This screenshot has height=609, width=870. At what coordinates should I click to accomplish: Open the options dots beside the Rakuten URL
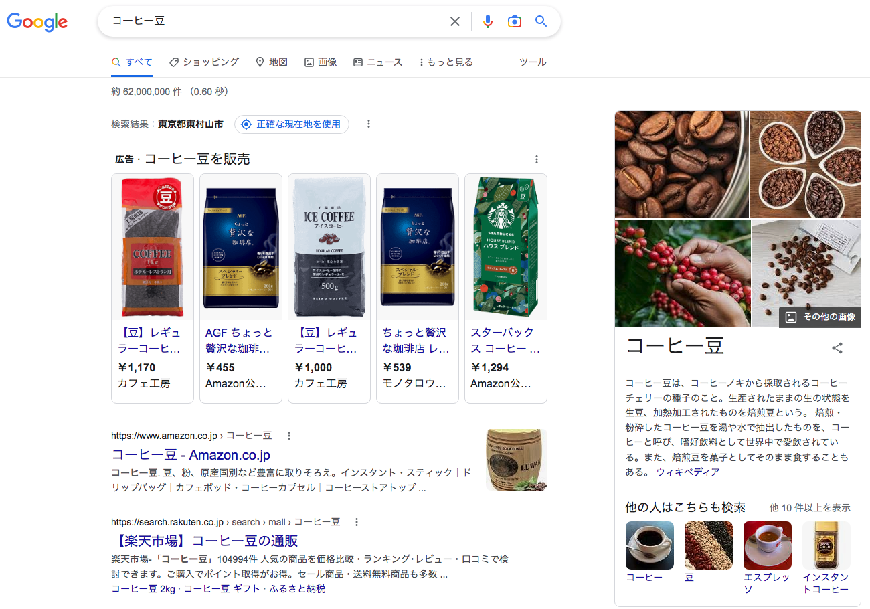[357, 522]
